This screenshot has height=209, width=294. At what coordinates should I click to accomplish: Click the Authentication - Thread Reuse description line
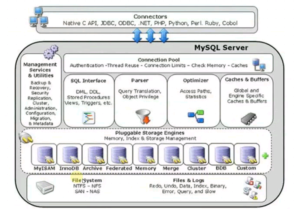(x=158, y=65)
